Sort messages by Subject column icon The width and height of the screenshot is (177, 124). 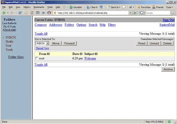click(96, 54)
